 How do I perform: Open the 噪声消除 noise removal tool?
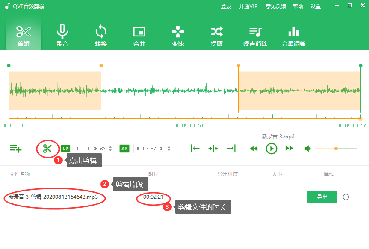tap(255, 36)
